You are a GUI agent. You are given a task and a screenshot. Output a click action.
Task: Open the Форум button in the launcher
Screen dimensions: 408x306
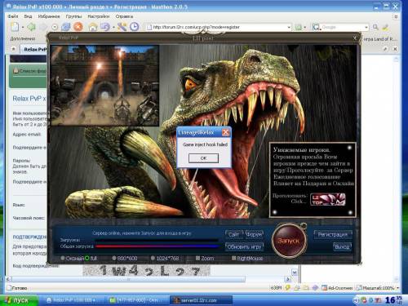pos(254,234)
